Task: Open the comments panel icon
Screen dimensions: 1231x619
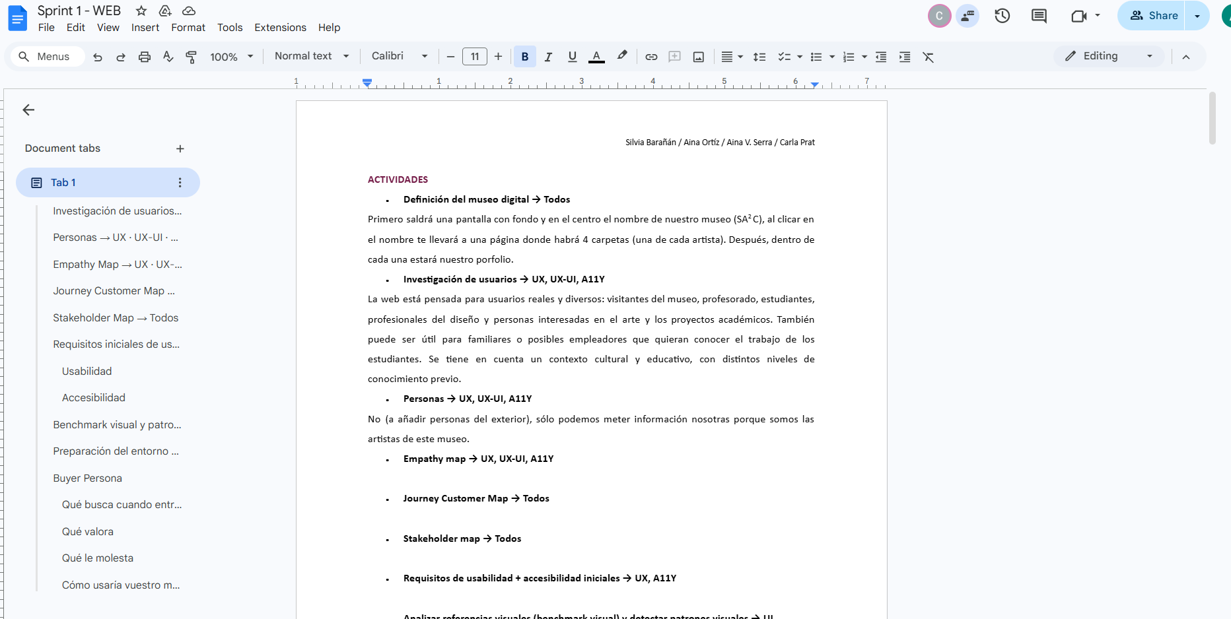Action: [1039, 16]
